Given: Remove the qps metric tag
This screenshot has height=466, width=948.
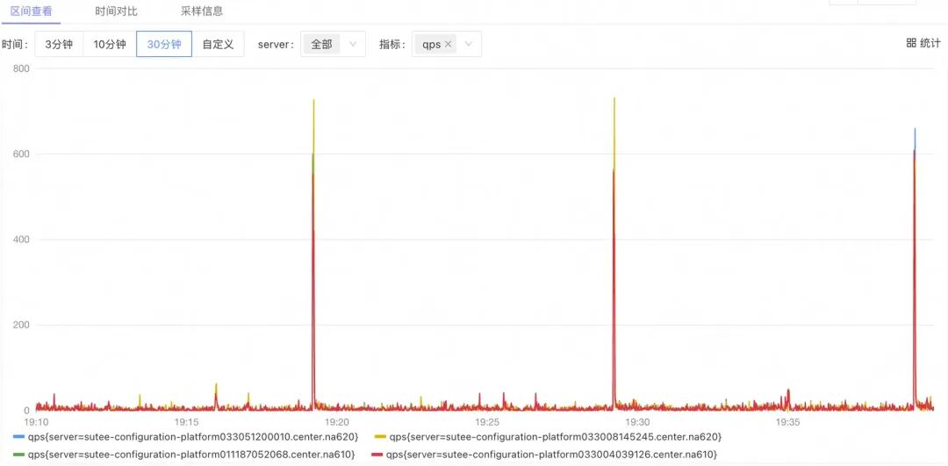Looking at the screenshot, I should [448, 44].
